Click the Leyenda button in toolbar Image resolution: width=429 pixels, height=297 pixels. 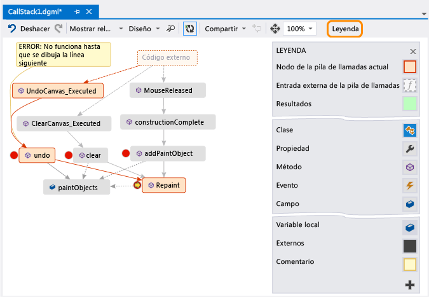[345, 29]
